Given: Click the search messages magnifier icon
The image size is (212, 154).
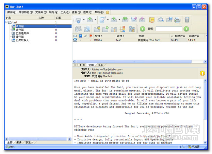Looking at the screenshot, I should (x=161, y=20).
